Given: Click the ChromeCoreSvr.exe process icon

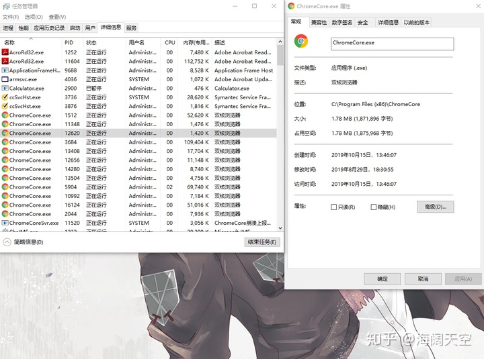Looking at the screenshot, I should click(x=5, y=223).
